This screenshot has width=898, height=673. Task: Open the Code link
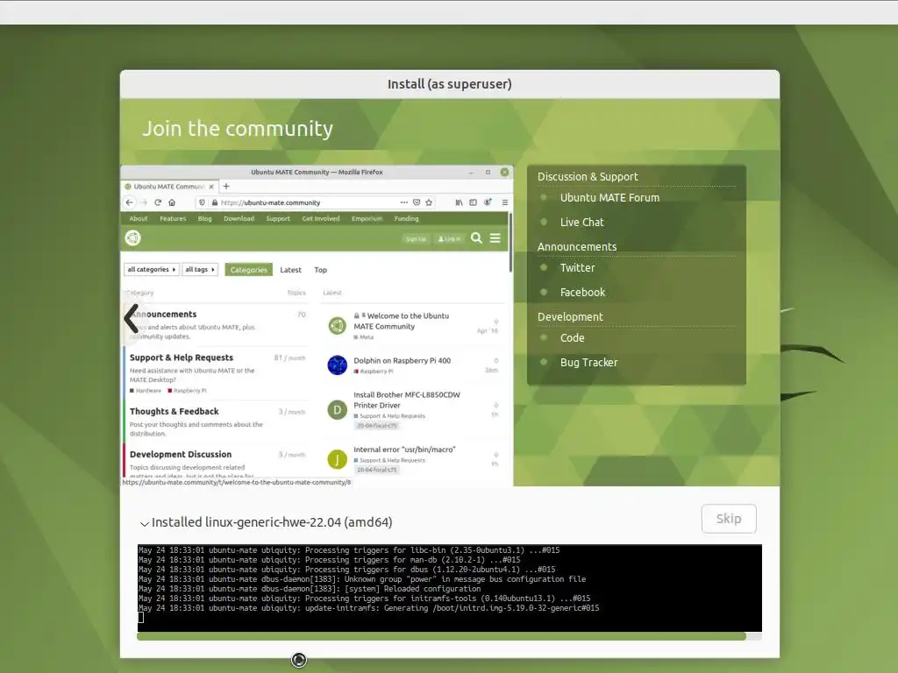[x=572, y=338]
